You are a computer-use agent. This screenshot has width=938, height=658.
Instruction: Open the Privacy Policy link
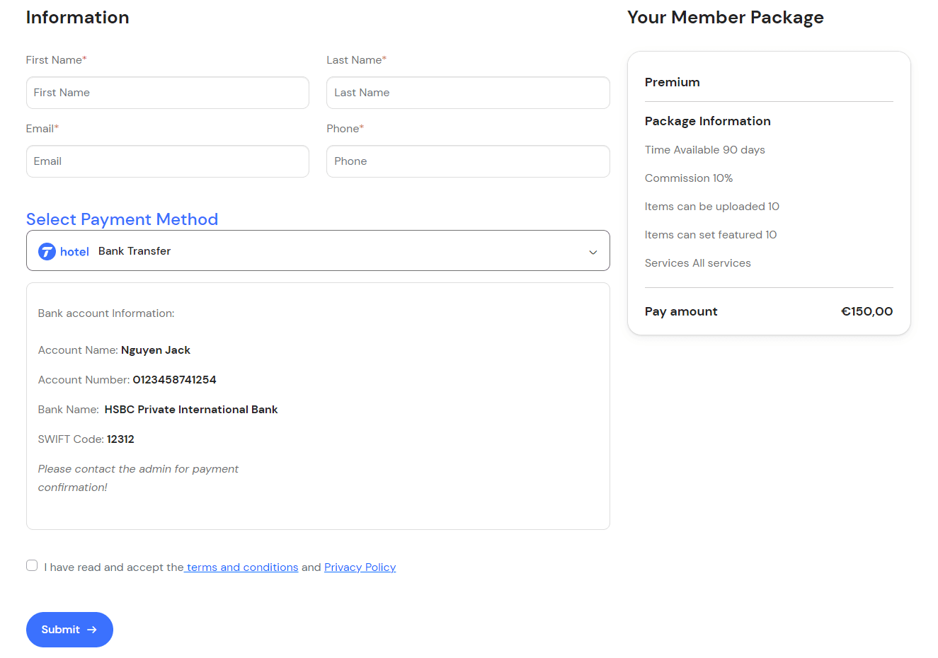(360, 567)
